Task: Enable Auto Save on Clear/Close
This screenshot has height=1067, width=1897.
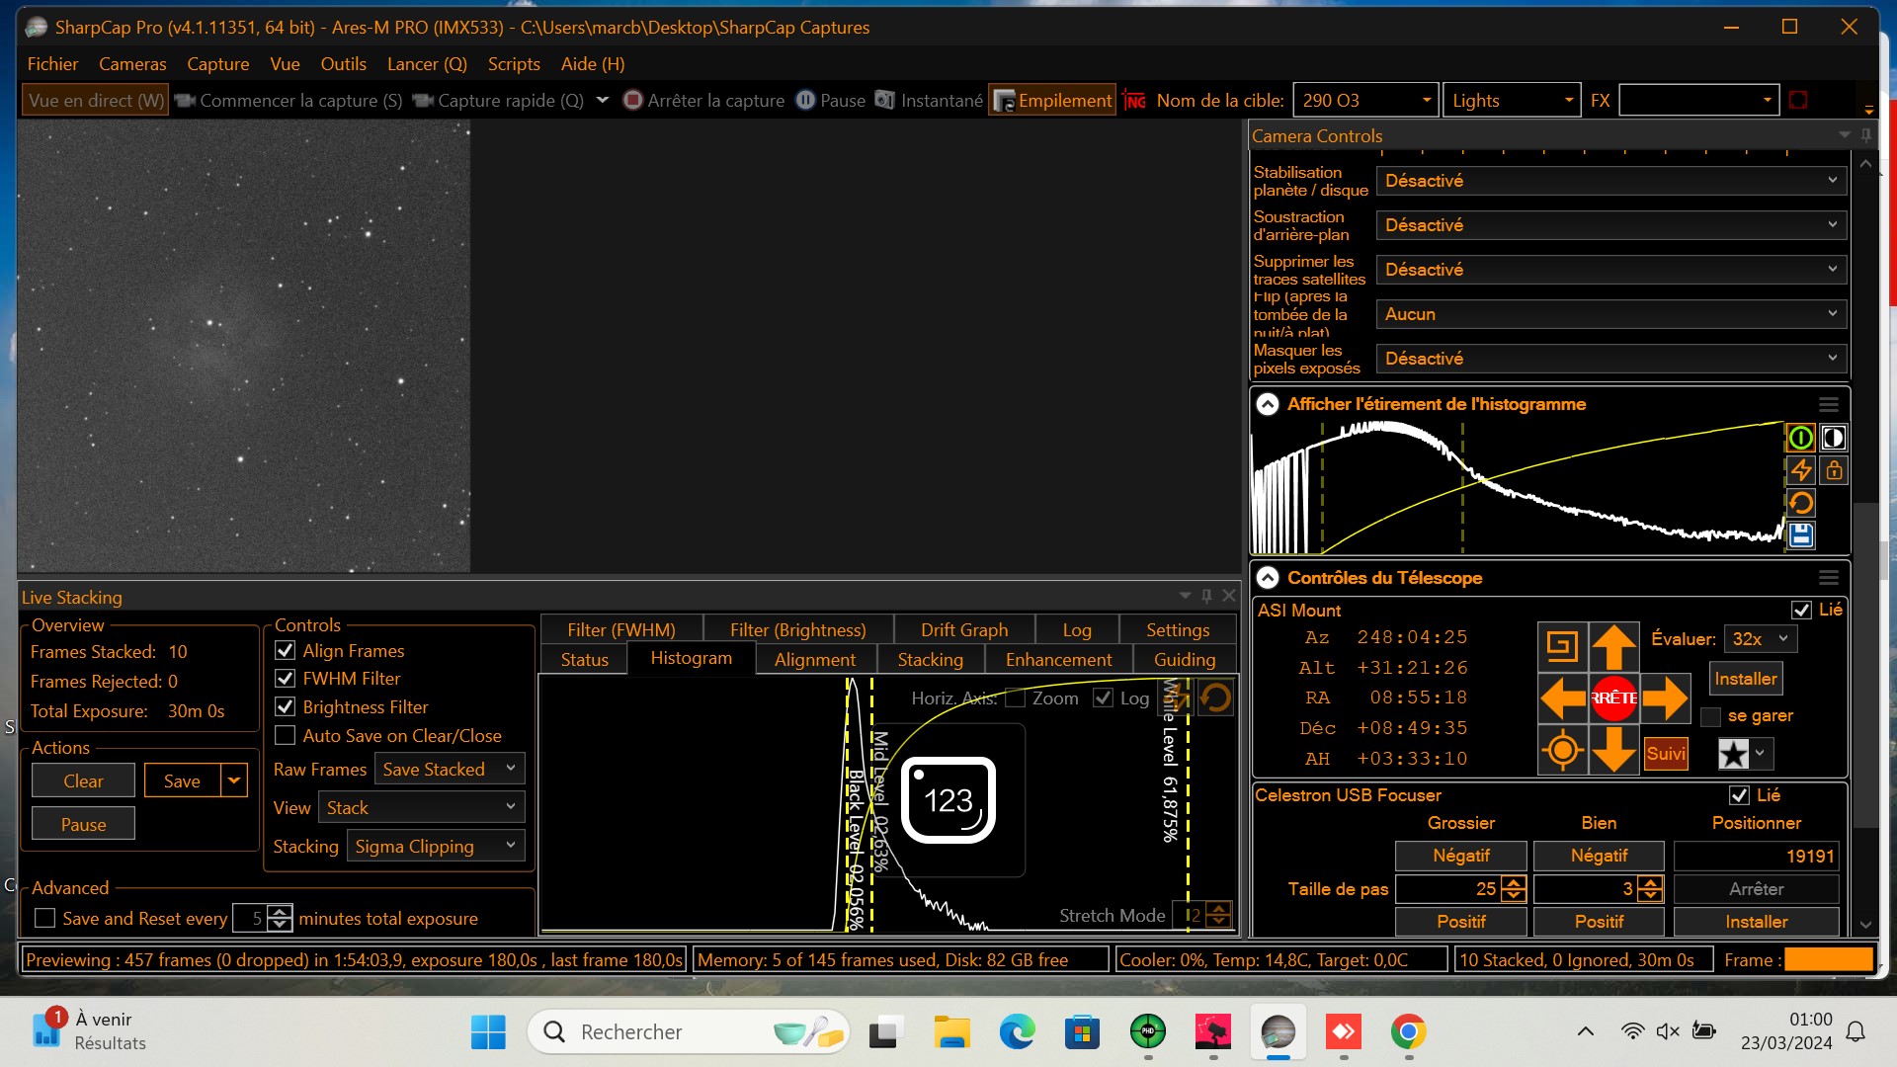Action: click(x=286, y=736)
